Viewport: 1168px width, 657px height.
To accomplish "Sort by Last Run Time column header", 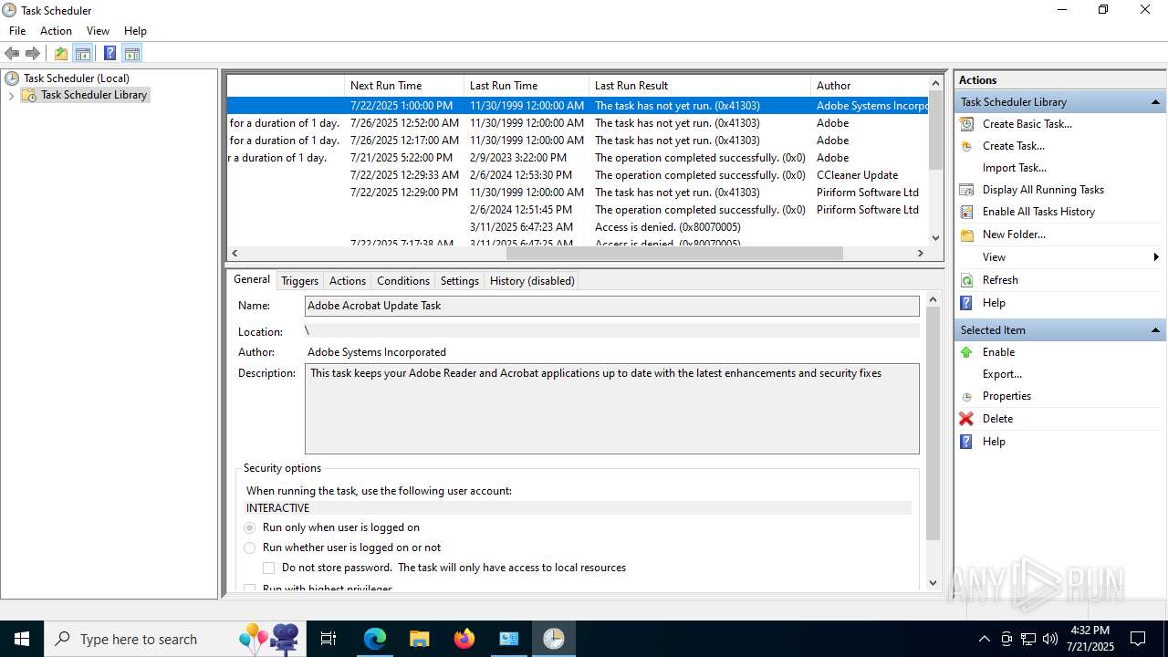I will 527,85.
